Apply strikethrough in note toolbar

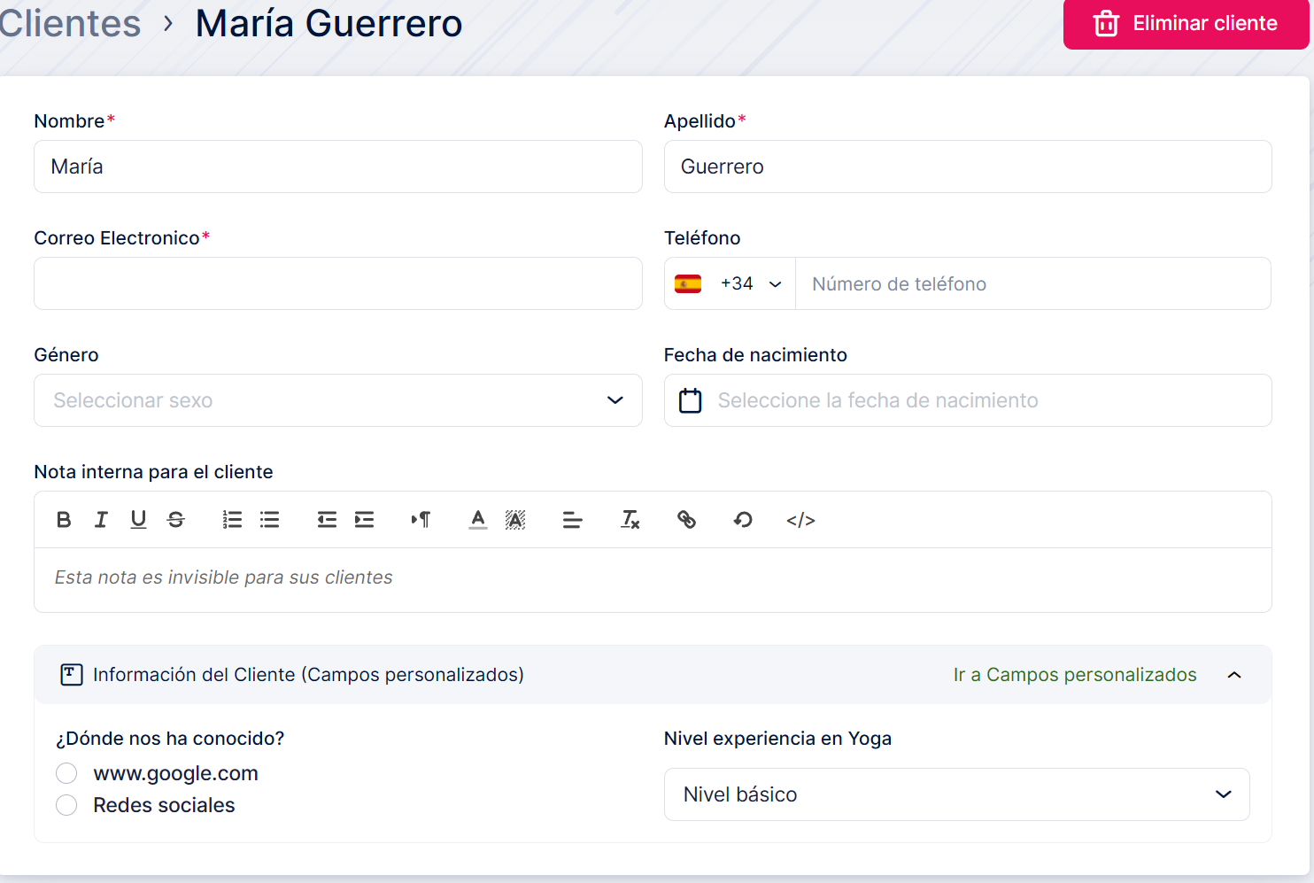pyautogui.click(x=176, y=520)
